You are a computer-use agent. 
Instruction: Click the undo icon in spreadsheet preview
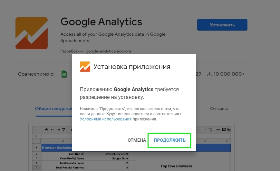(x=52, y=129)
